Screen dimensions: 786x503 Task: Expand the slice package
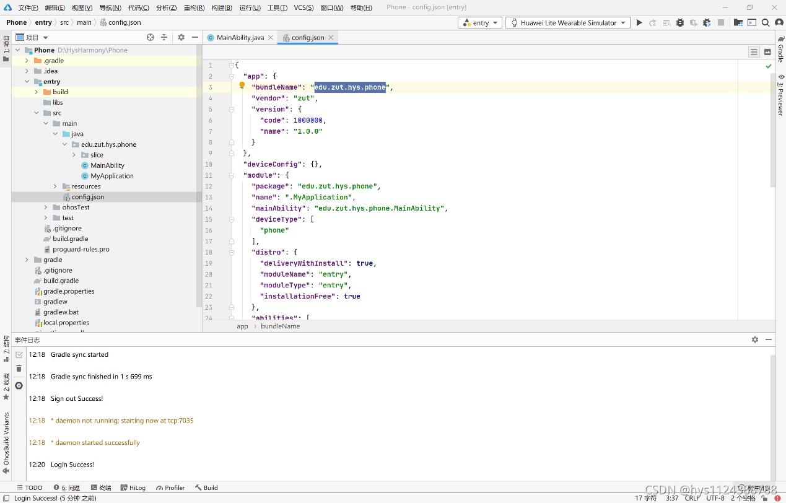pos(74,155)
